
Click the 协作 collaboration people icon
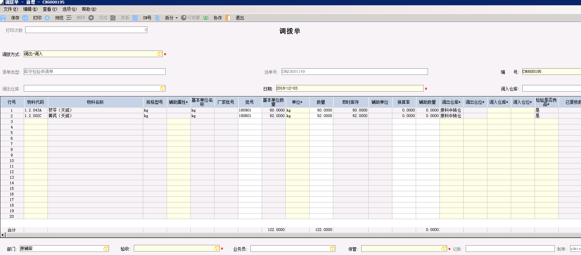[206, 18]
